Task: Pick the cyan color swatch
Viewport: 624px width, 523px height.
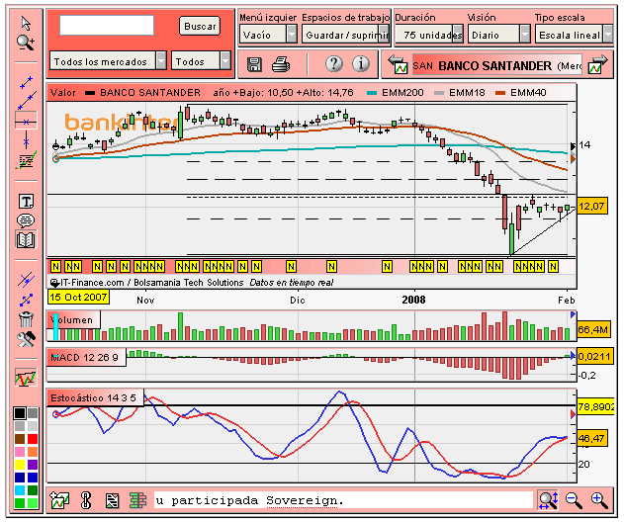Action: click(20, 490)
